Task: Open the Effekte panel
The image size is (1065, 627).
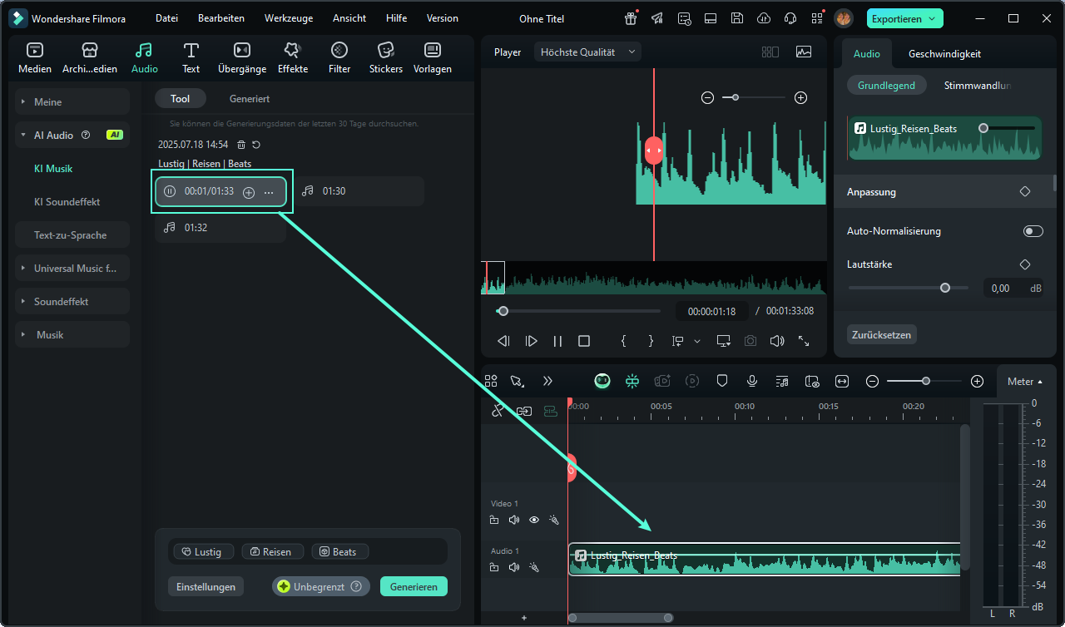Action: click(293, 58)
